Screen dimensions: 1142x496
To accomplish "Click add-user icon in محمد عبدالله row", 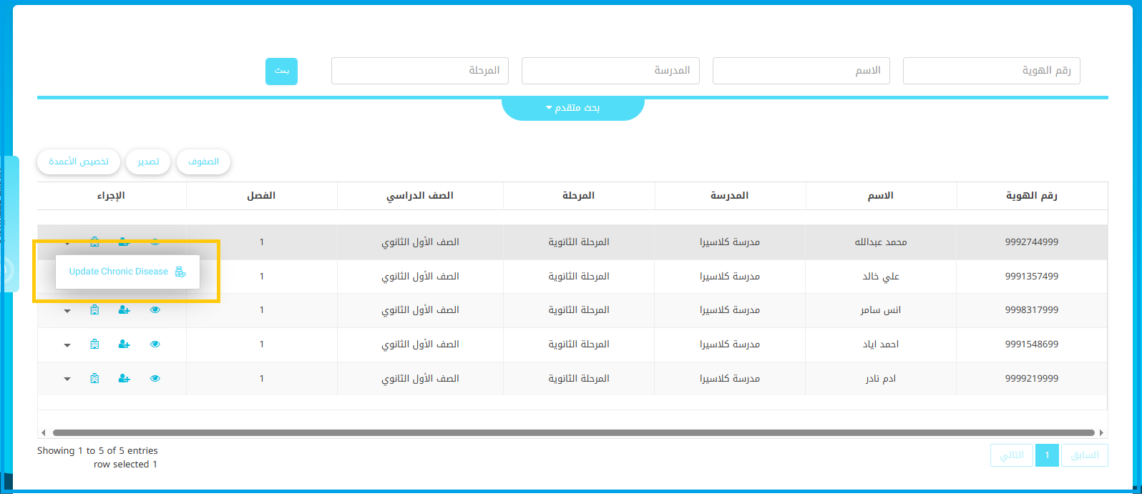I will pyautogui.click(x=124, y=242).
